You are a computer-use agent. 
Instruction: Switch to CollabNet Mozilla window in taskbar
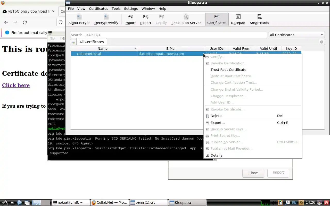coord(110,203)
